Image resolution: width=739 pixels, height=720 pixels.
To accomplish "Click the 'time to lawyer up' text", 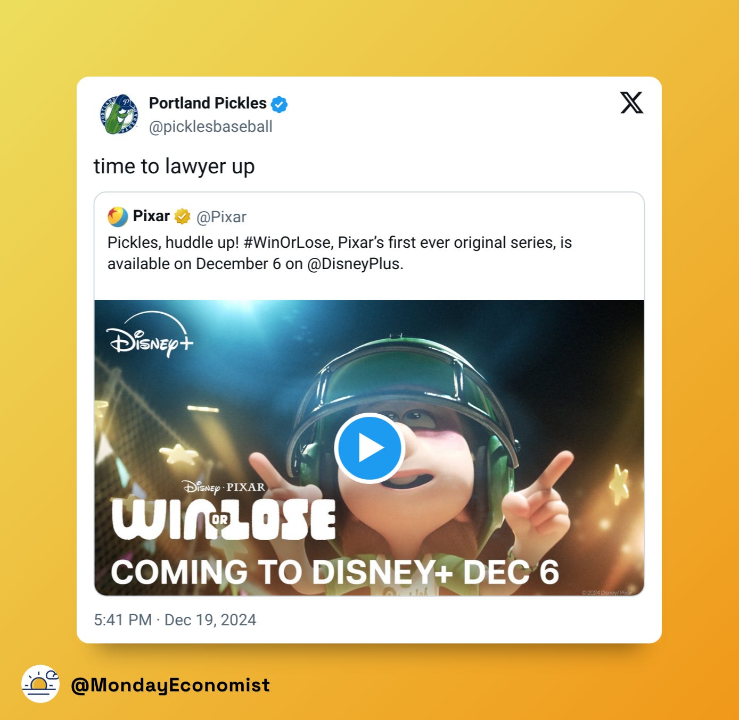I will 174,166.
